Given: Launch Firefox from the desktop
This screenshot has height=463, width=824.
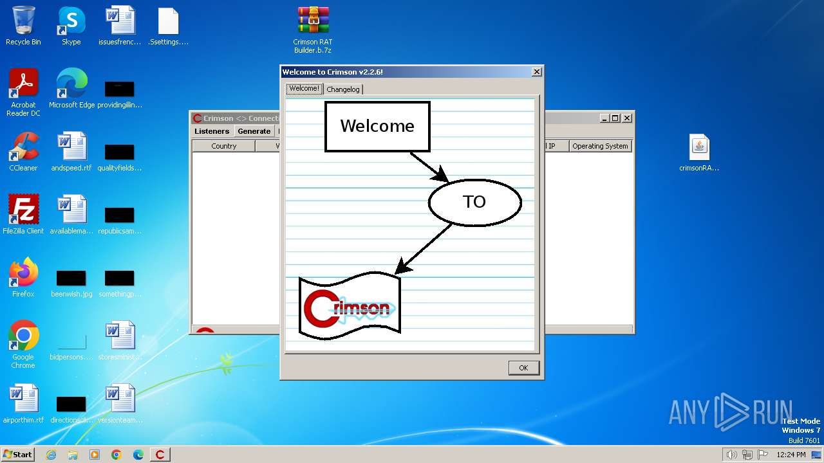Looking at the screenshot, I should tap(23, 278).
